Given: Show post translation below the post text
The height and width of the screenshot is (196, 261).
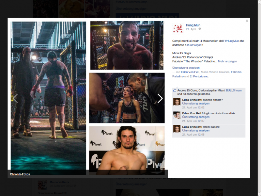Looking at the screenshot, I should coord(186,68).
